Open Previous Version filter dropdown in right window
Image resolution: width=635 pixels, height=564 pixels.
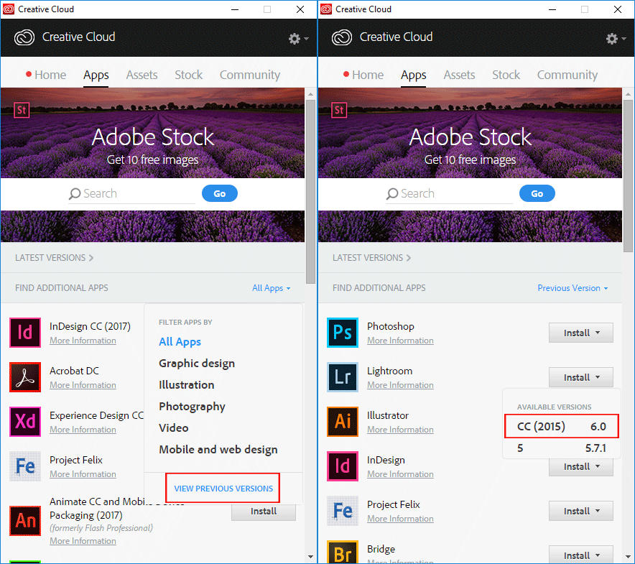(x=573, y=288)
